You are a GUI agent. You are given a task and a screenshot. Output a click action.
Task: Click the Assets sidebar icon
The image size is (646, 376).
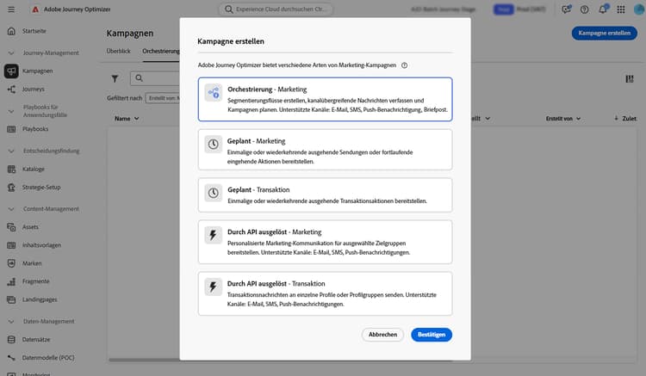[11, 226]
